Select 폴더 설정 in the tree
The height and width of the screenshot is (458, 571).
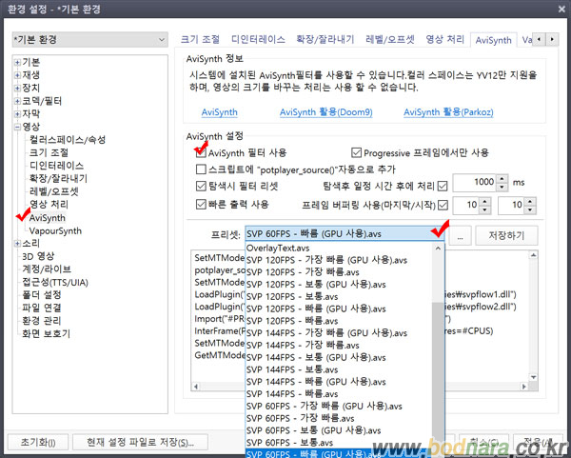tap(42, 295)
